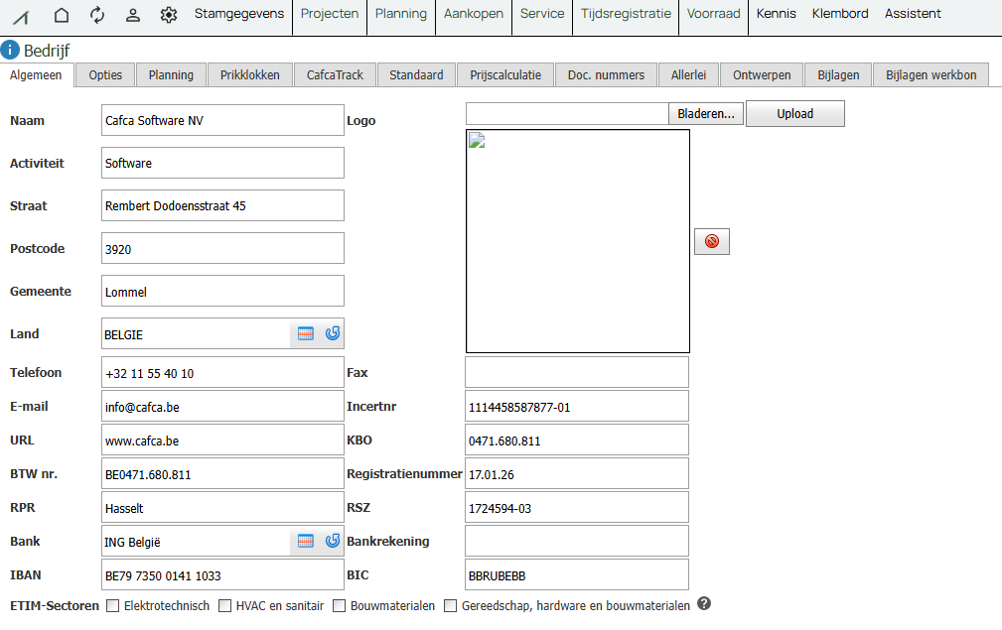Click the blue info icon beside Bedrijf
The width and height of the screenshot is (1002, 630).
[10, 50]
